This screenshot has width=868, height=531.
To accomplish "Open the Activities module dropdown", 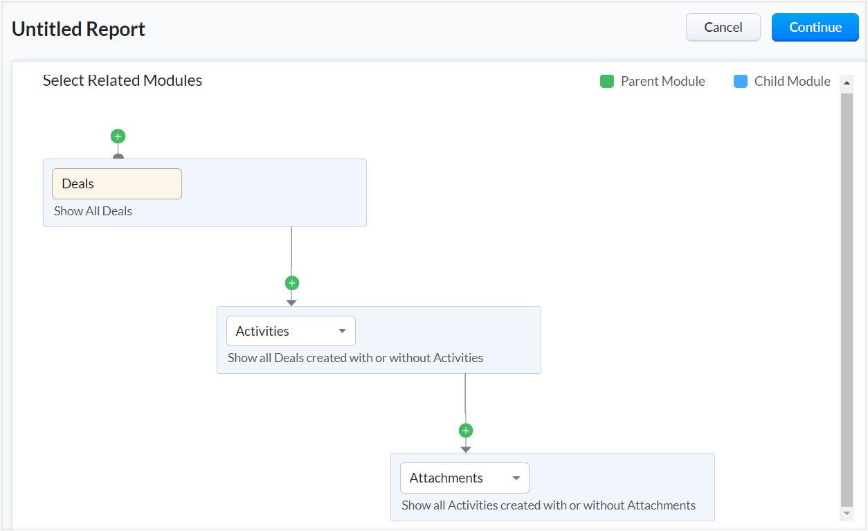I will 291,331.
